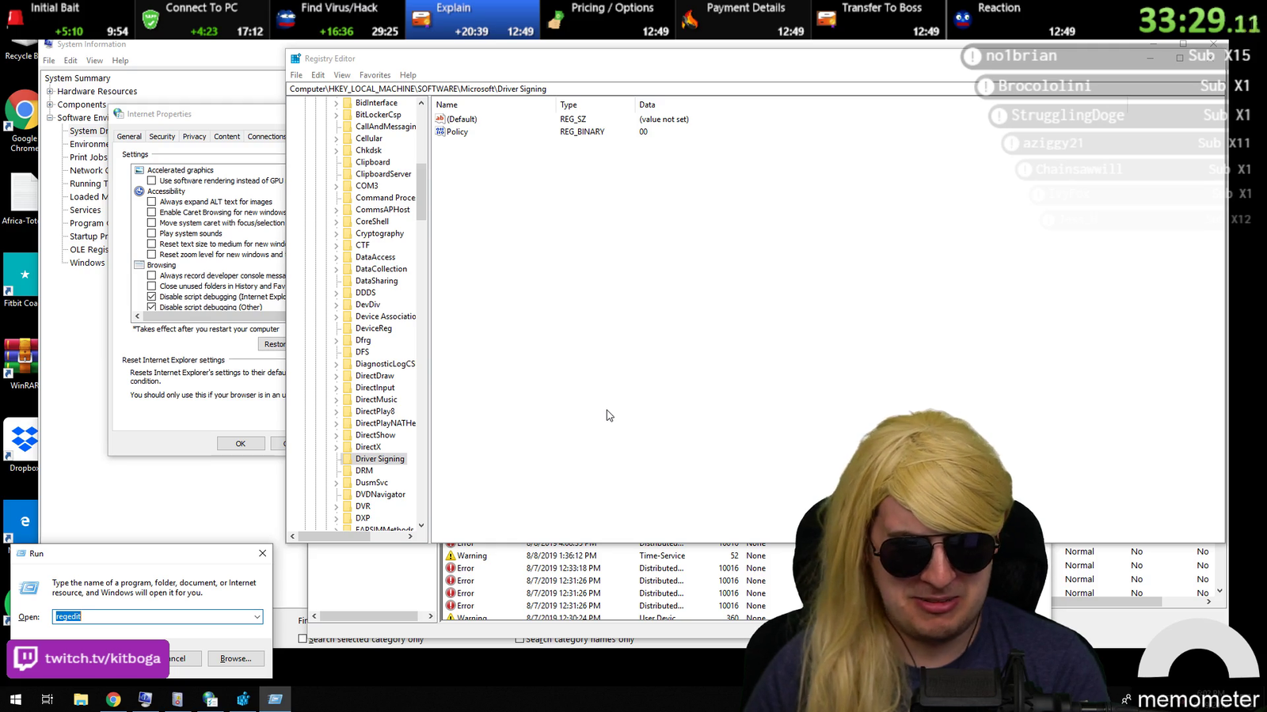The width and height of the screenshot is (1267, 712).
Task: Switch to the Content tab
Action: point(226,137)
